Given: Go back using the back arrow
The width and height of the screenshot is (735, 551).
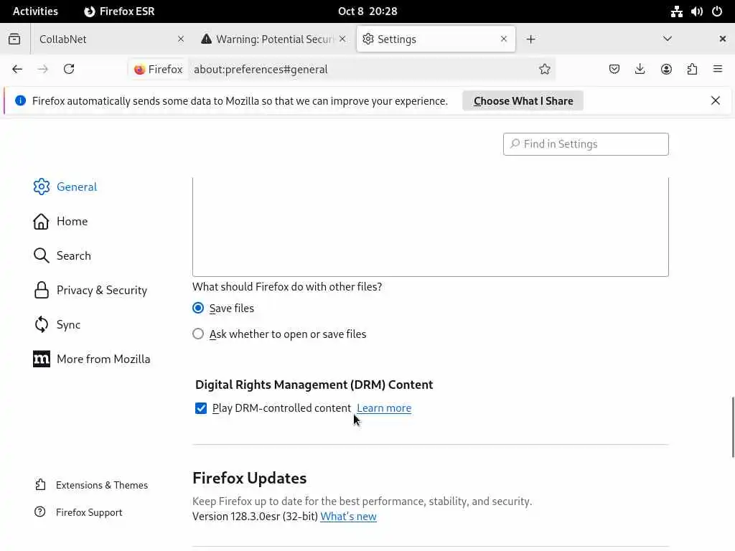Looking at the screenshot, I should [17, 69].
